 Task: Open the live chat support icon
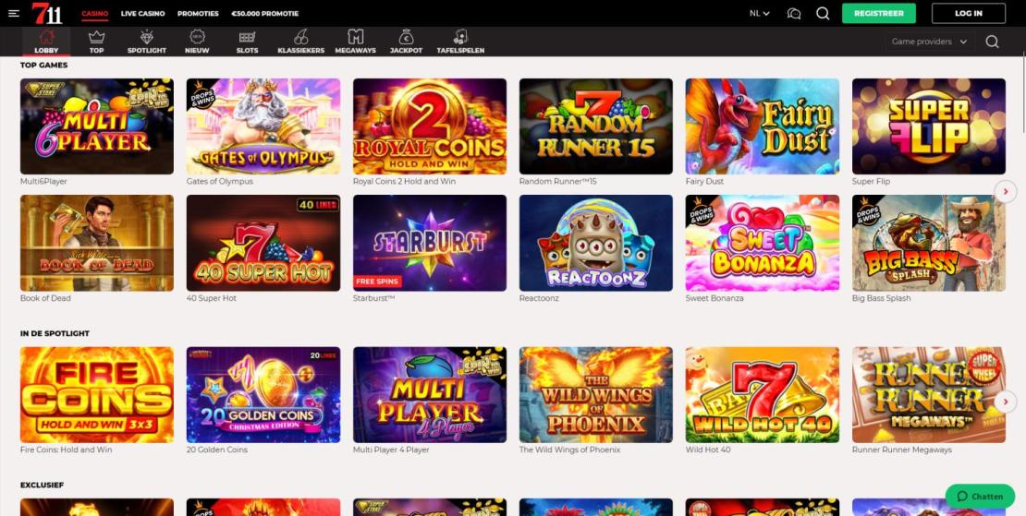point(794,13)
